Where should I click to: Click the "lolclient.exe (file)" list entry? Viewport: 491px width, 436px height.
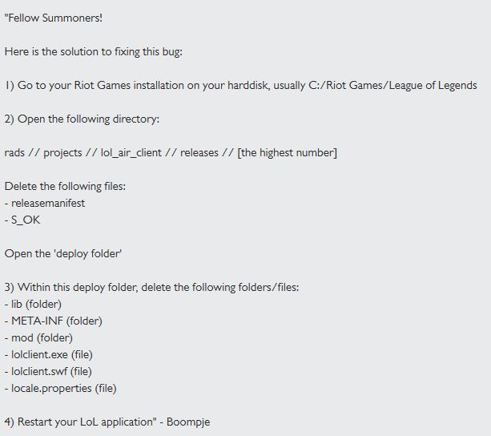pyautogui.click(x=52, y=355)
